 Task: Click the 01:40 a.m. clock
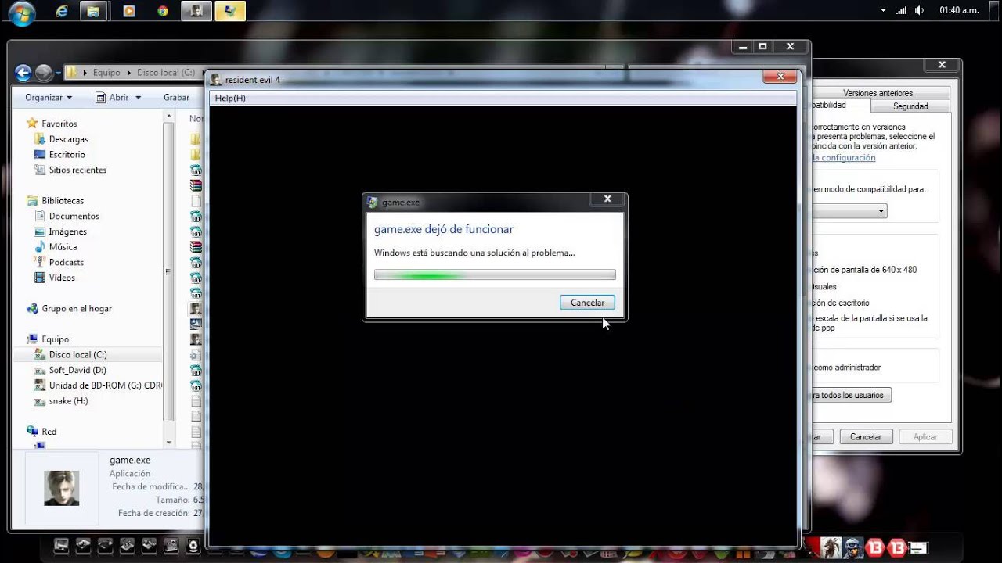click(959, 10)
